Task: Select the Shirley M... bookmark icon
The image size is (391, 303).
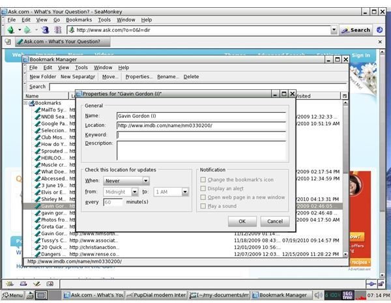Action: pos(38,199)
